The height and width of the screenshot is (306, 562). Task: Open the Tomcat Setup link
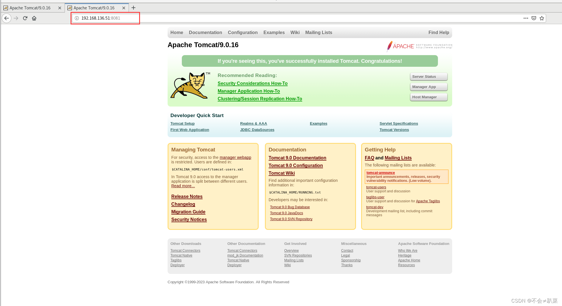point(182,123)
